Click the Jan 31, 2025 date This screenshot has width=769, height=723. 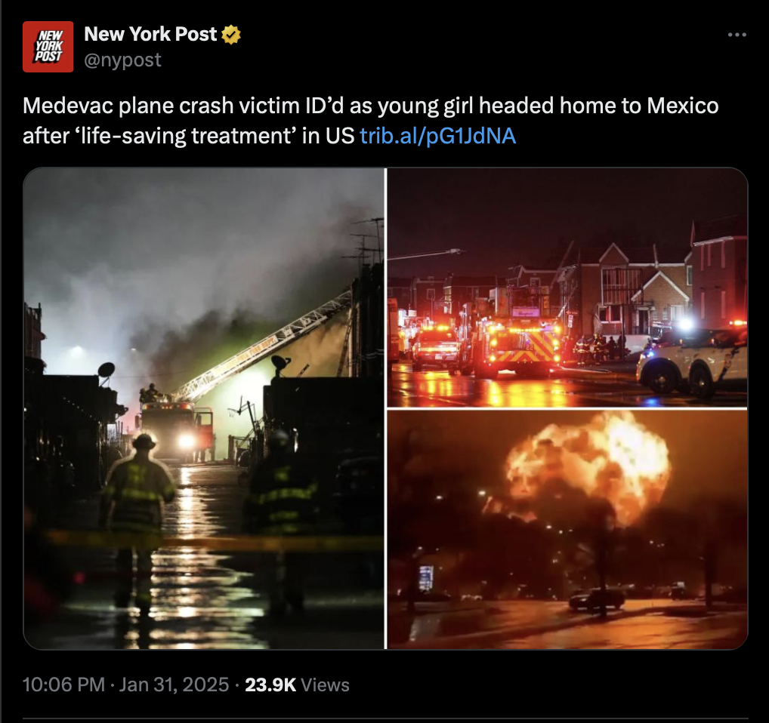pos(174,685)
